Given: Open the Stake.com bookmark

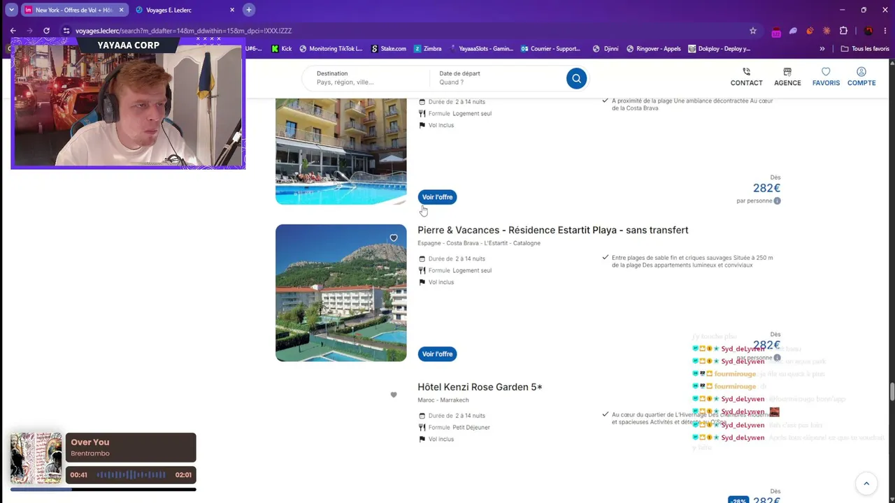Looking at the screenshot, I should tap(388, 49).
